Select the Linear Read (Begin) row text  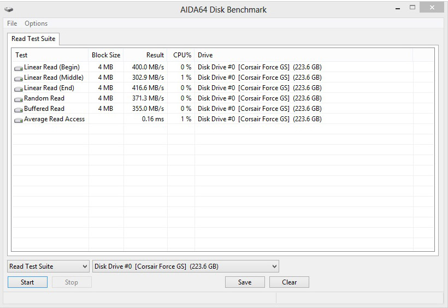(x=52, y=67)
